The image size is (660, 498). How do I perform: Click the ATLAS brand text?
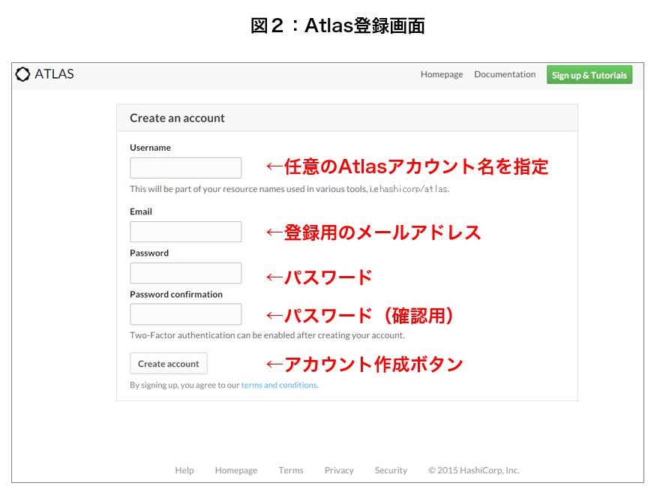(54, 74)
